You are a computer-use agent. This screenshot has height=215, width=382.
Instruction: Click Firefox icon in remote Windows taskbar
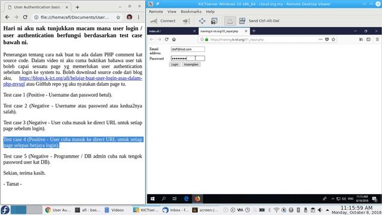coord(198,199)
